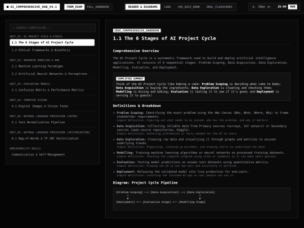
Task: Click the Data Exploration definition term
Action: 131,140
